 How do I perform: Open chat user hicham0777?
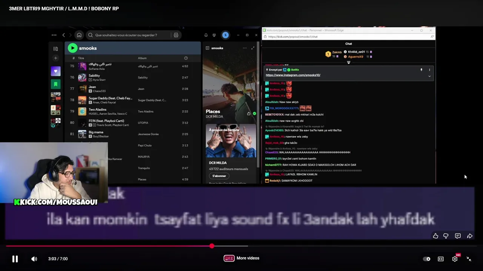tap(273, 165)
